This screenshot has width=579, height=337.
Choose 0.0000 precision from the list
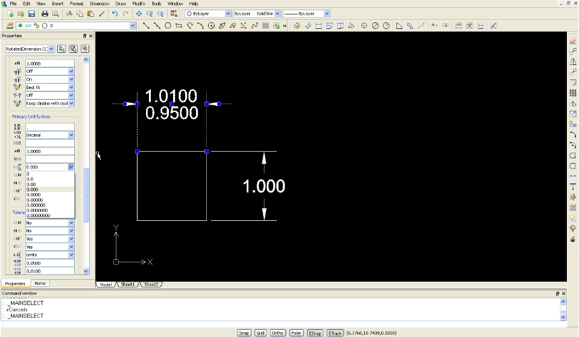click(x=50, y=195)
